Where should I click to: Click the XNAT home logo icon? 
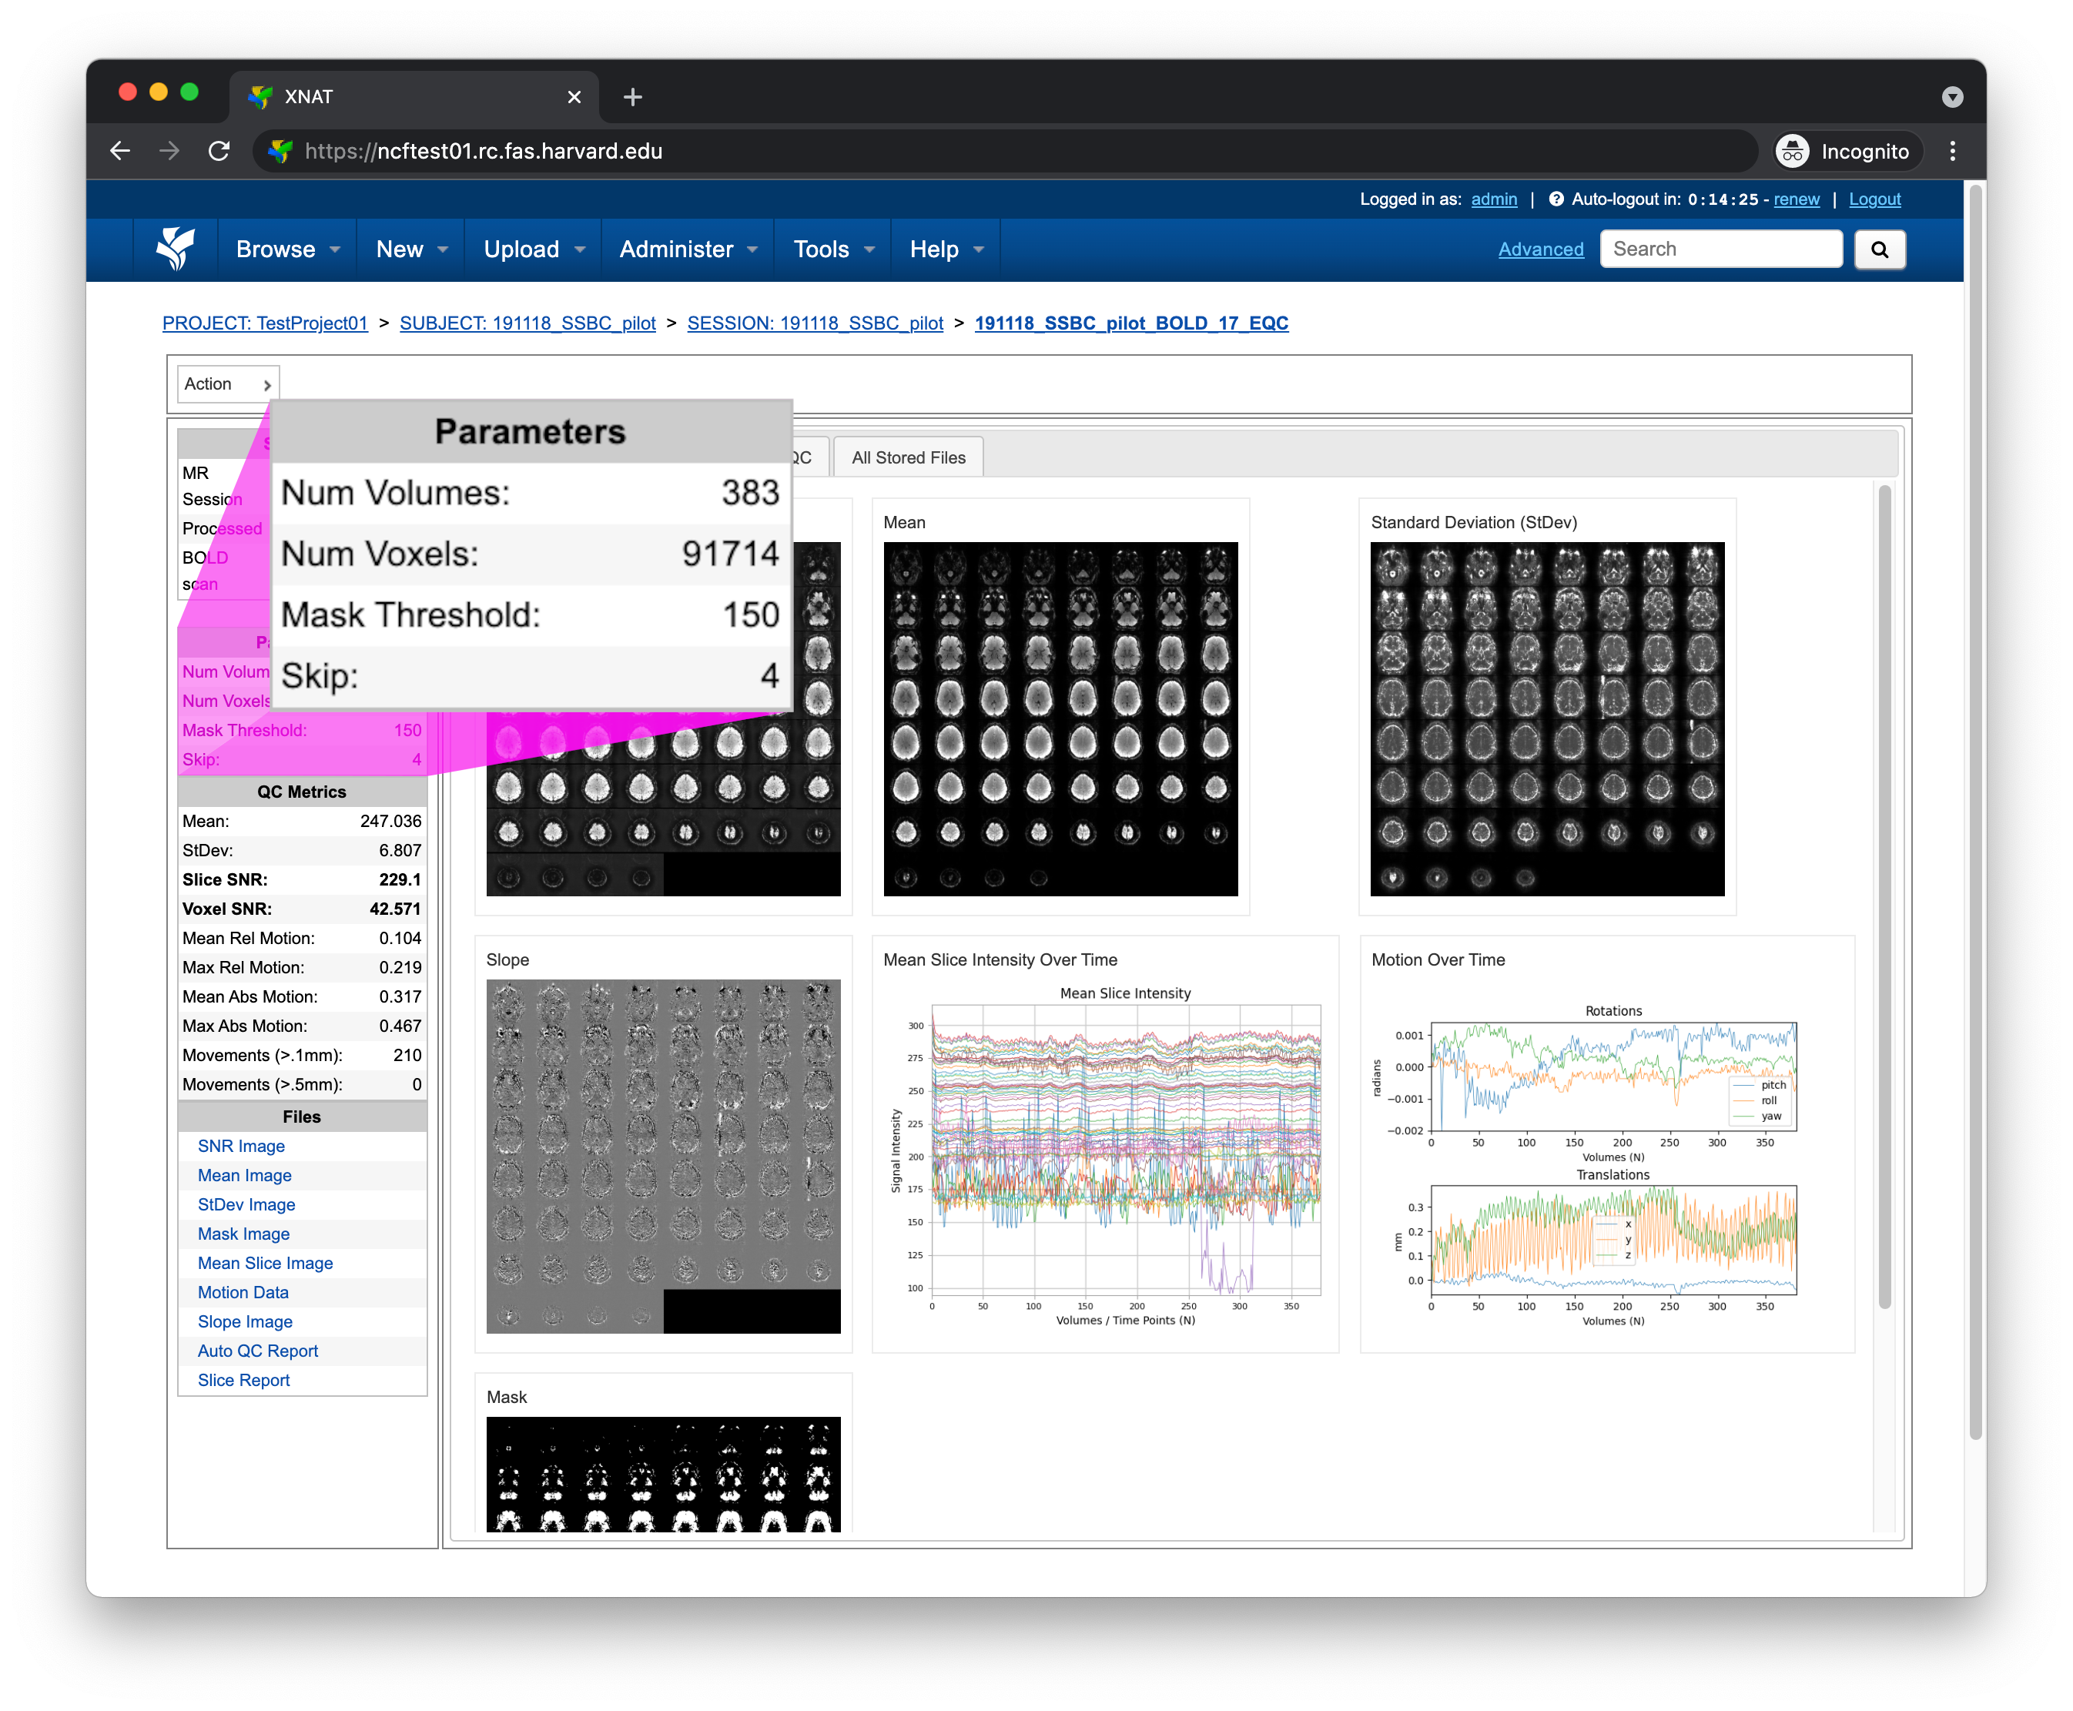pos(176,249)
